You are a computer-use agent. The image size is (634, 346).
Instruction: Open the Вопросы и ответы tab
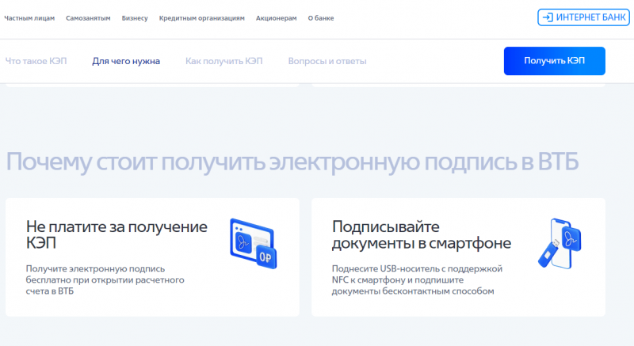point(327,61)
